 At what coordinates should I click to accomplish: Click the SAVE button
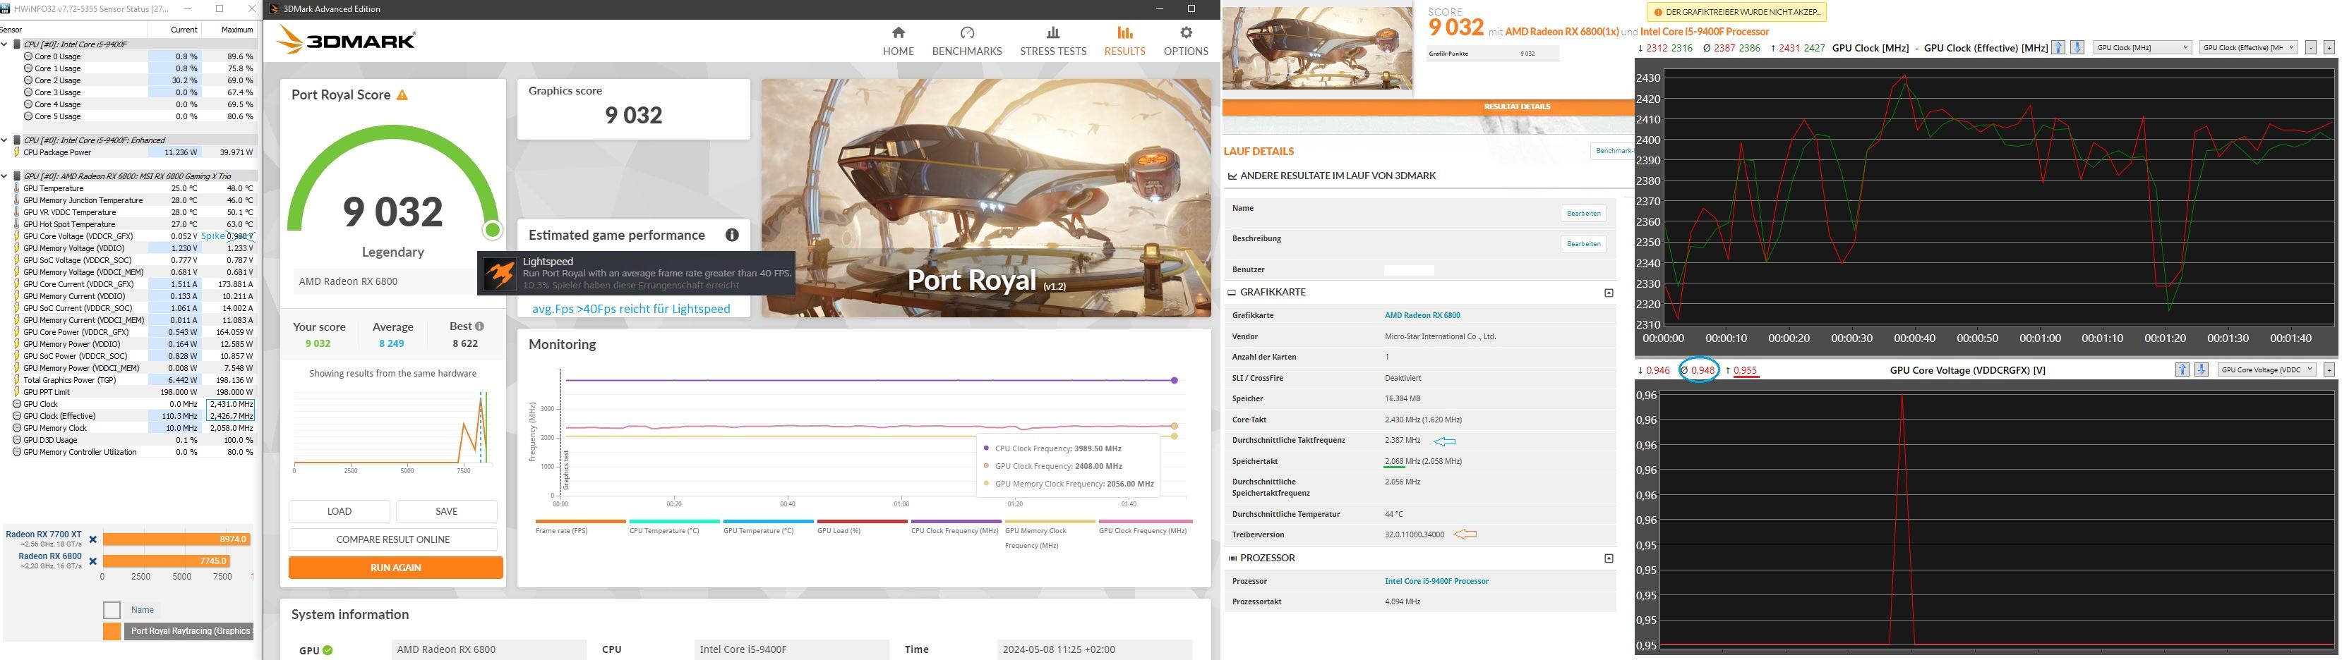point(446,511)
